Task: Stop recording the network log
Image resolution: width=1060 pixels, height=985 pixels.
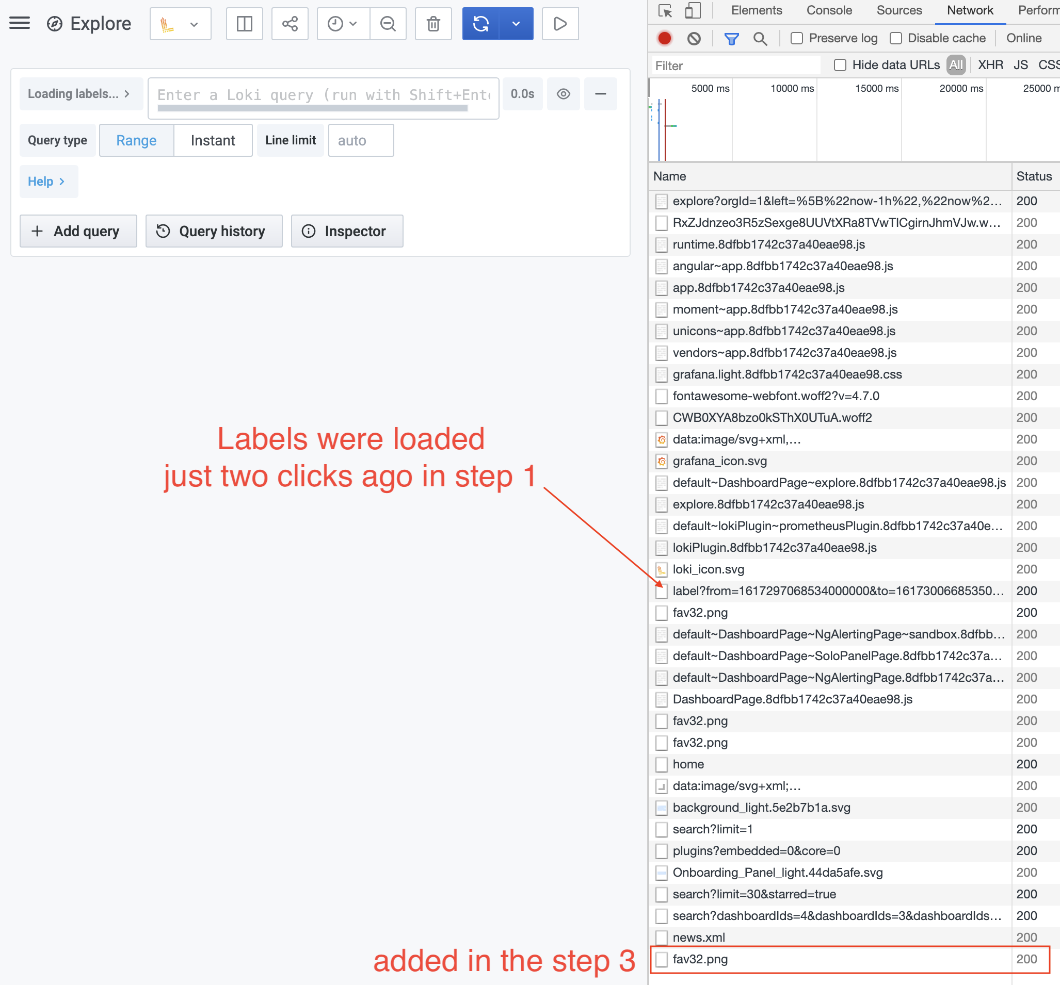Action: (x=664, y=38)
